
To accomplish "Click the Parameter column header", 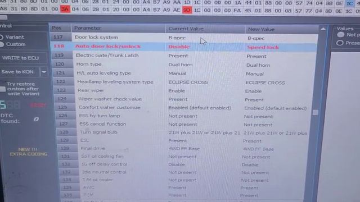I will coord(118,28).
